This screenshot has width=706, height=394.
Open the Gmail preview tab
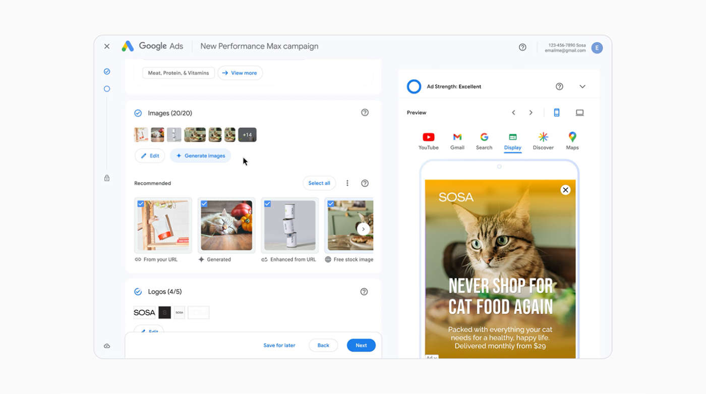[x=457, y=141]
